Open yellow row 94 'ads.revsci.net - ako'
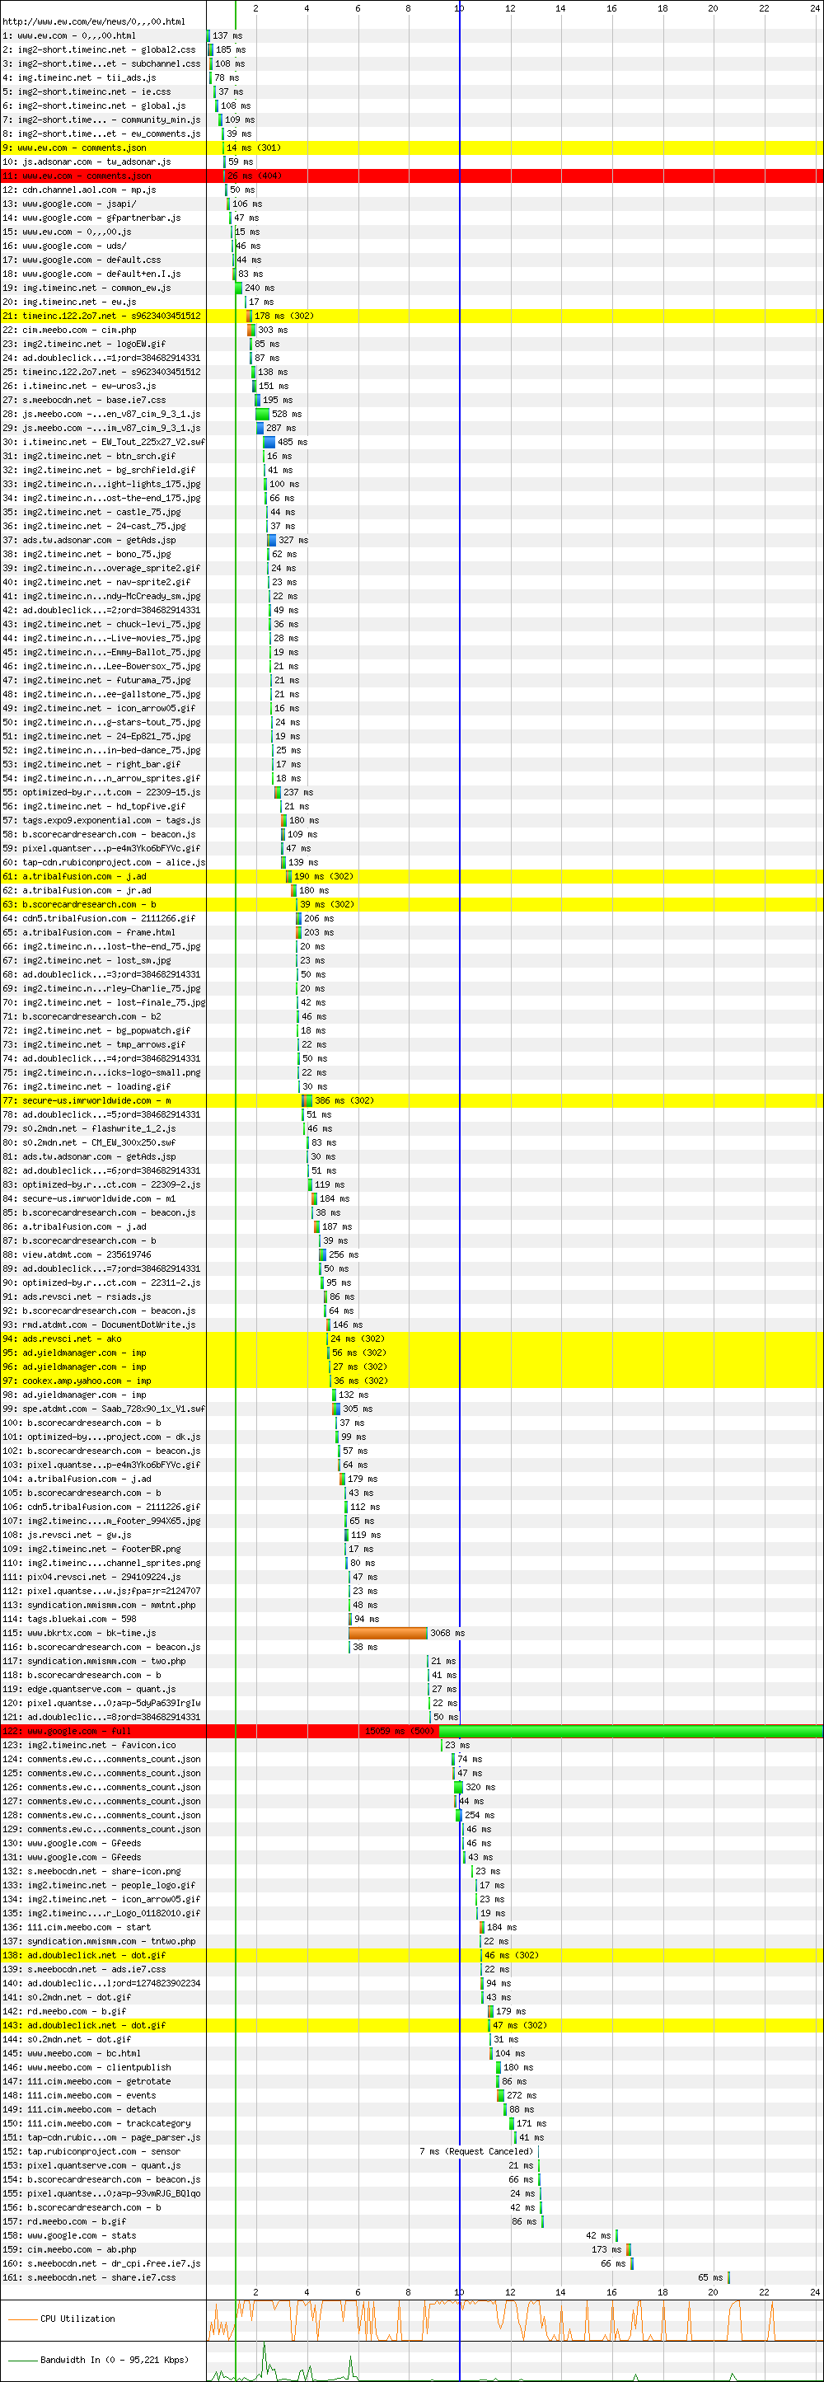This screenshot has width=824, height=2382. [x=411, y=1339]
